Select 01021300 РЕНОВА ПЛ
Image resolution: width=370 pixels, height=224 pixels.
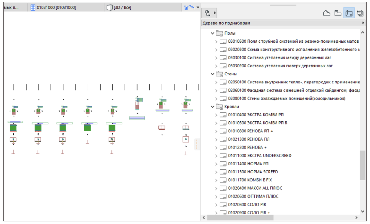(249, 139)
